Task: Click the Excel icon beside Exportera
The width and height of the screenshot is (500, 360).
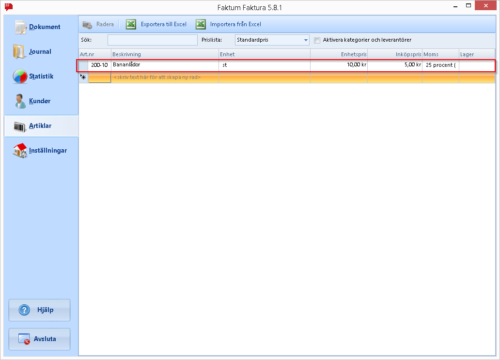Action: pyautogui.click(x=131, y=24)
